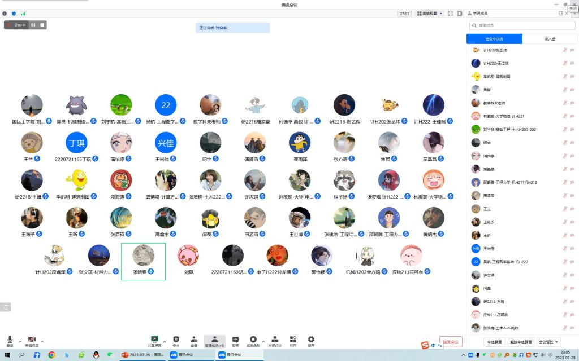The width and height of the screenshot is (579, 361).
Task: Select the 会议中(49) tab
Action: tap(494, 39)
